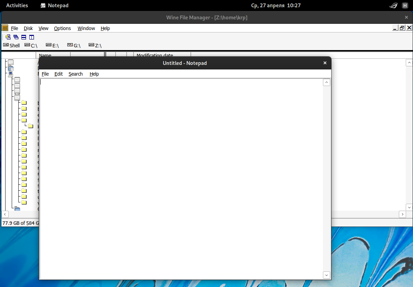Open the GNOME Activities overview

17,6
